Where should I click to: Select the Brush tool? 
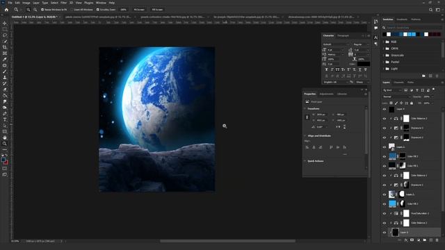(5, 72)
